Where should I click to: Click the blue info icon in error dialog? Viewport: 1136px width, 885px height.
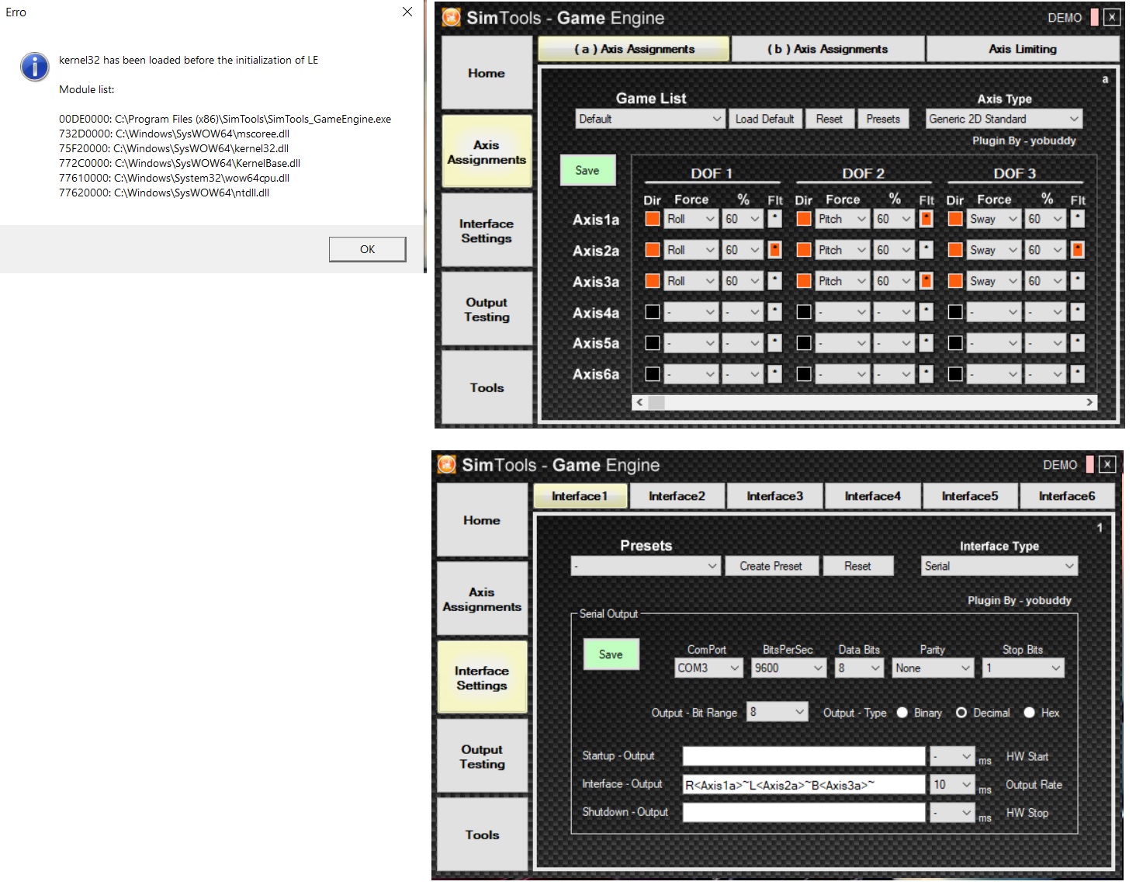click(x=35, y=67)
